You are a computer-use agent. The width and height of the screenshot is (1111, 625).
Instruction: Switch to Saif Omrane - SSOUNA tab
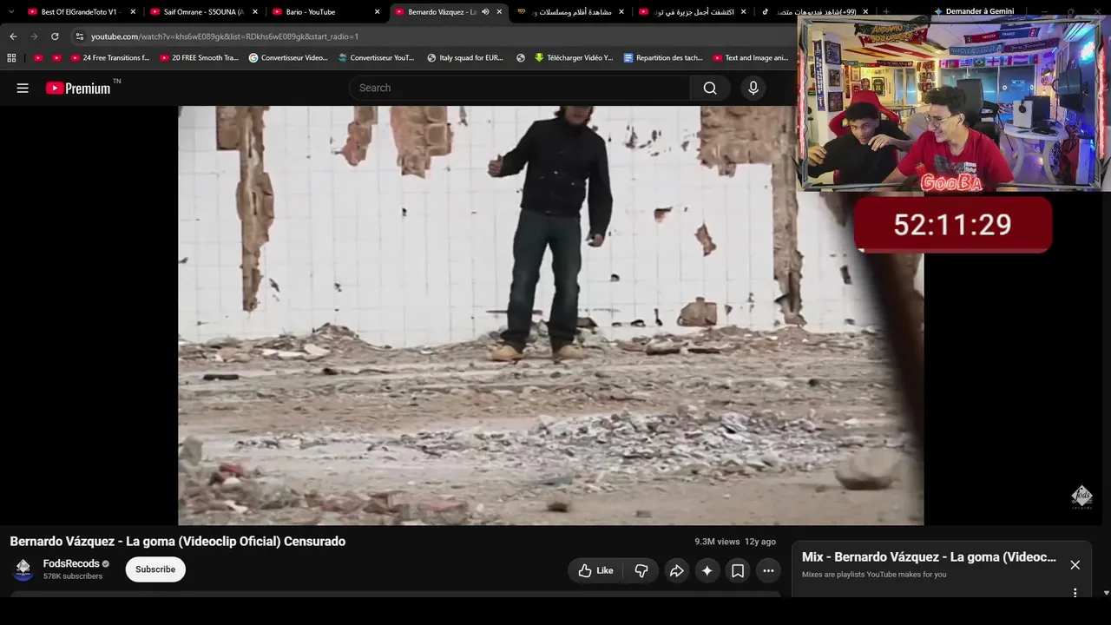pyautogui.click(x=202, y=12)
